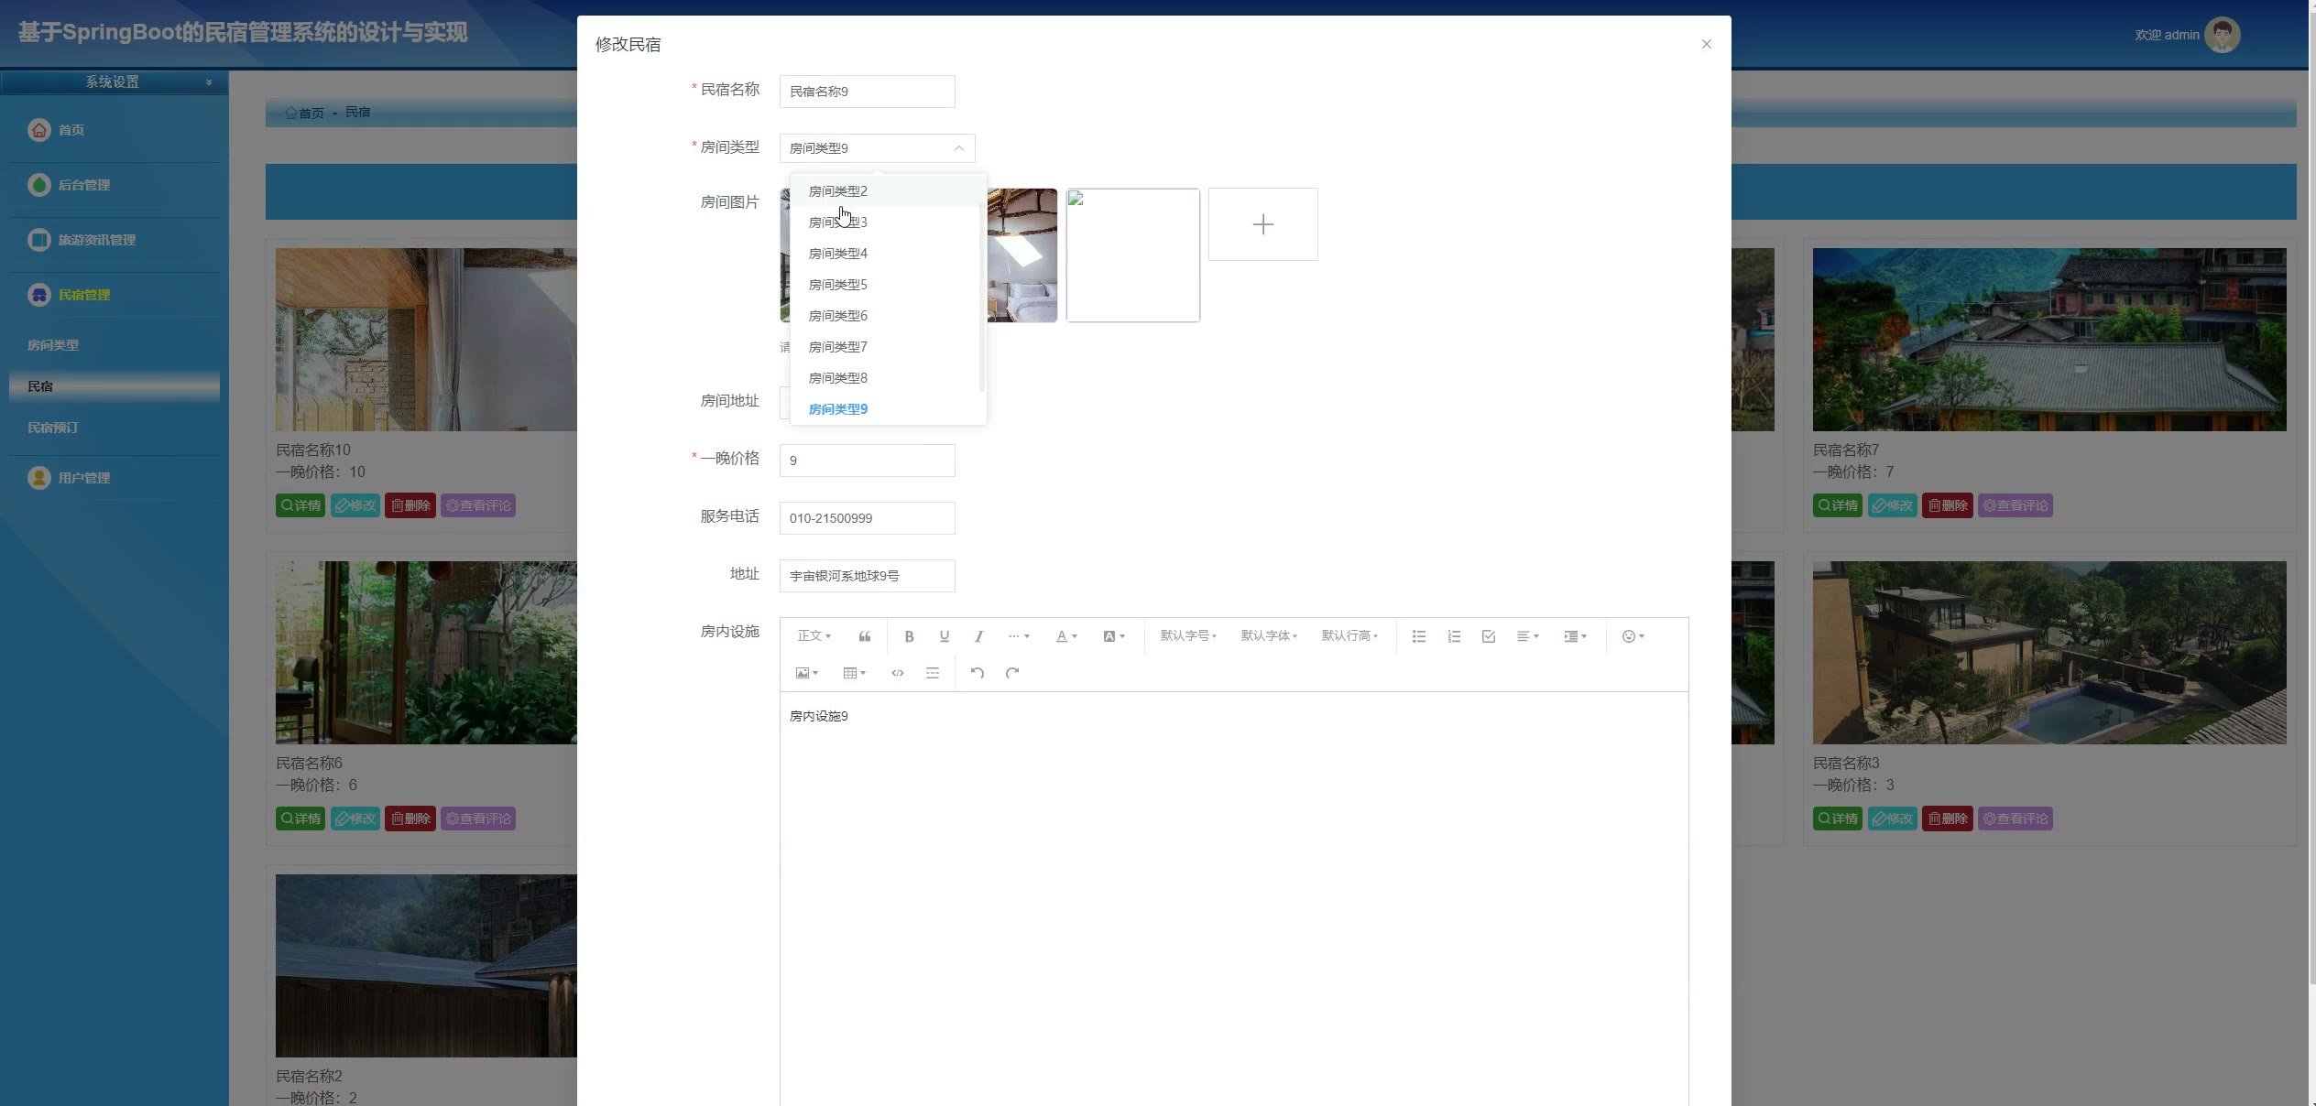Choose 房间类型7 from the dropdown list
The width and height of the screenshot is (2316, 1106).
837,347
